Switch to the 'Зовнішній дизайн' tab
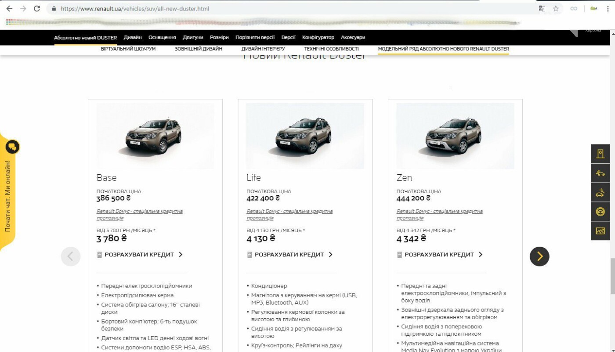Screen dimensions: 615x352 coord(199,49)
